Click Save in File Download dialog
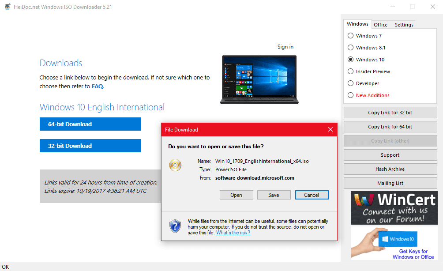 274,195
